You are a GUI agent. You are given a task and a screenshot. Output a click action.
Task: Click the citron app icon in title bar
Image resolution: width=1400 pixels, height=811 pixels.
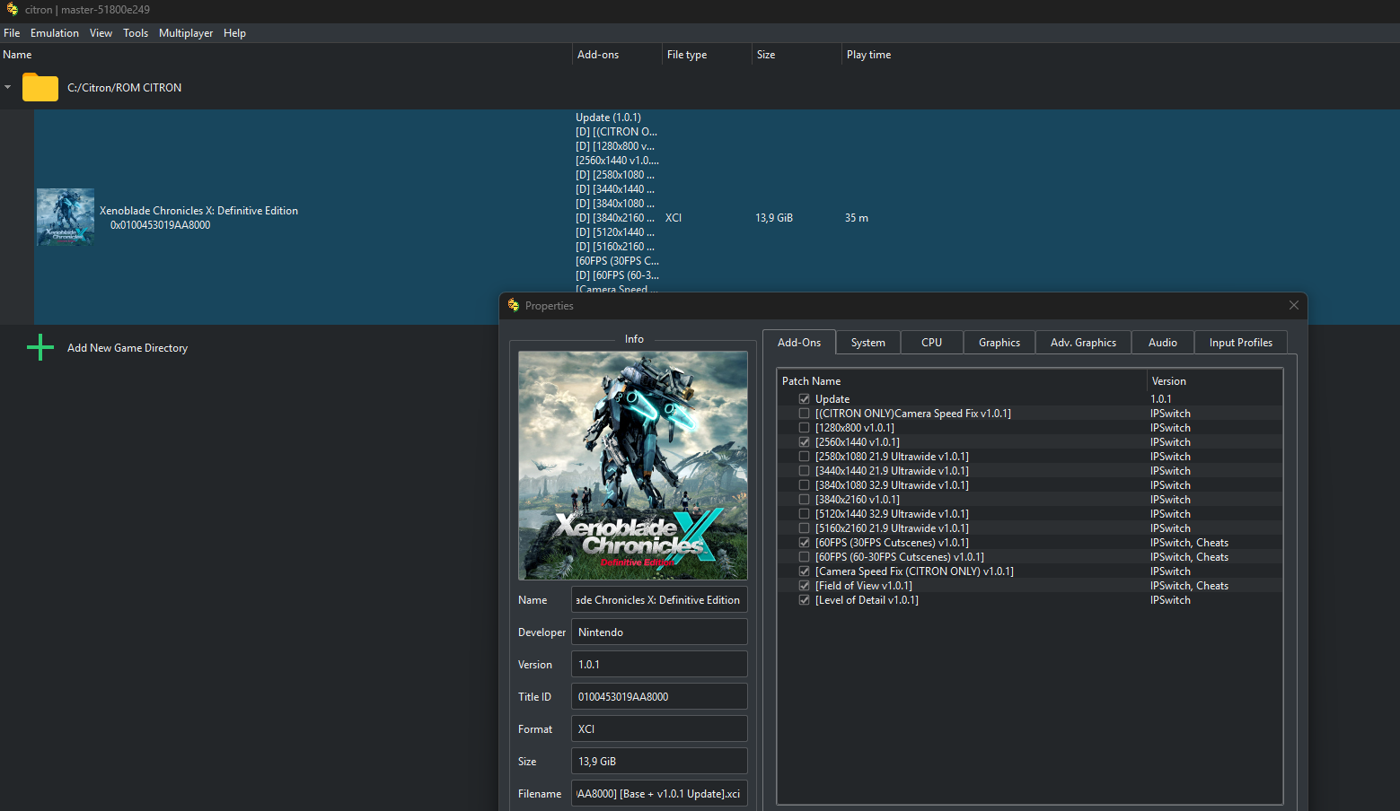[x=12, y=10]
